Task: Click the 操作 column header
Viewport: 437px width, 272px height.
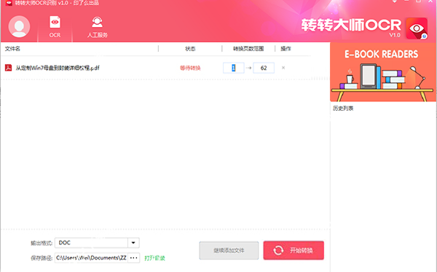Action: [x=286, y=49]
